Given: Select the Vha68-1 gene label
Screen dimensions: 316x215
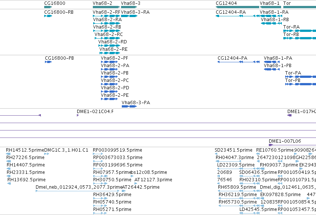Looking at the screenshot, I should (x=270, y=3).
